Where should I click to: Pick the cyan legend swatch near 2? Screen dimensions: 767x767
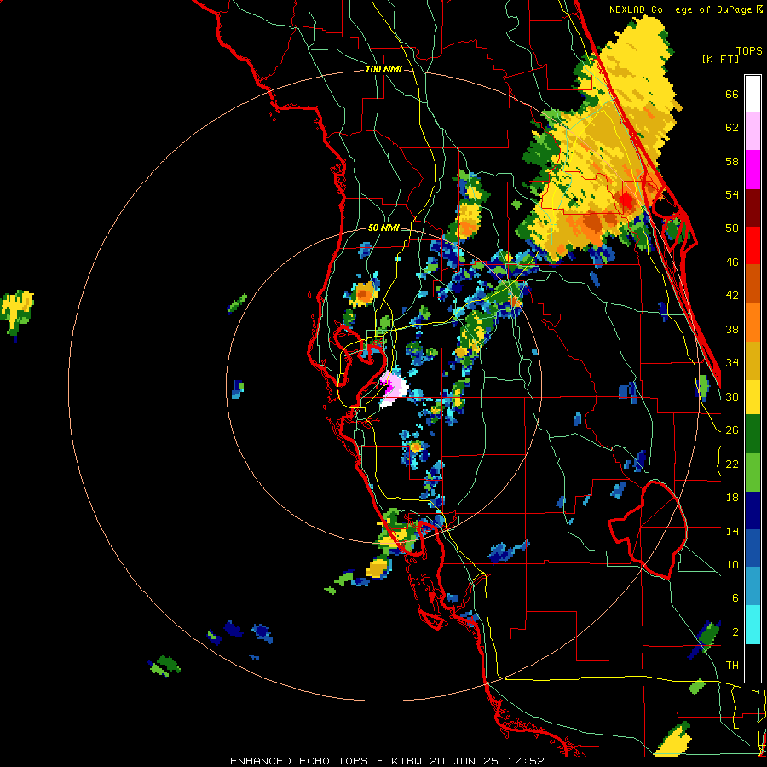753,625
